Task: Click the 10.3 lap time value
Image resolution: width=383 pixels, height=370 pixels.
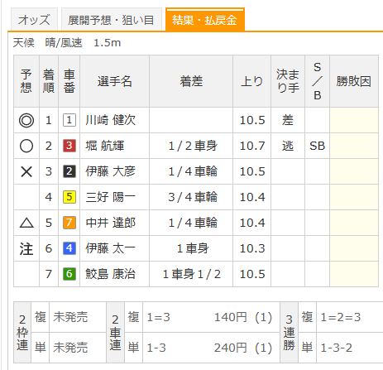Action: tap(252, 248)
